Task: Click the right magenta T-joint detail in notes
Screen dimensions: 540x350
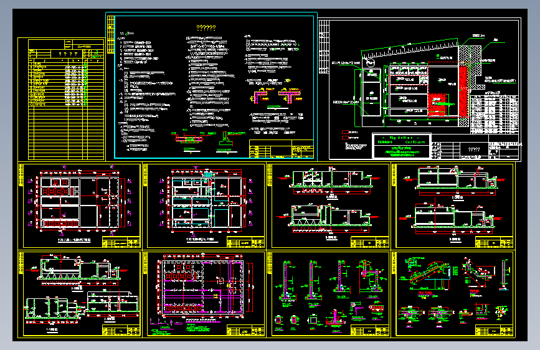Action: click(289, 95)
